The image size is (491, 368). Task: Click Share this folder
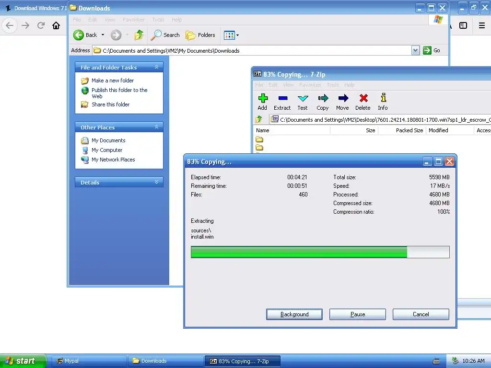click(111, 104)
